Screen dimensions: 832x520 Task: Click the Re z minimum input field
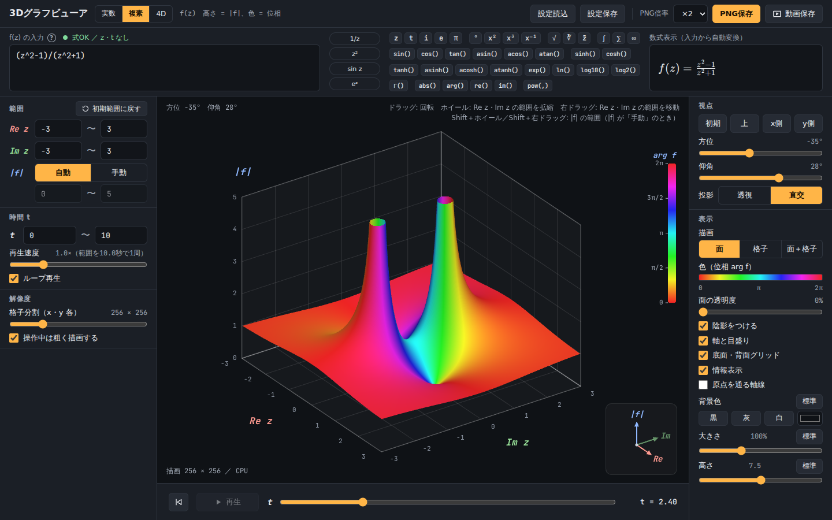(58, 129)
